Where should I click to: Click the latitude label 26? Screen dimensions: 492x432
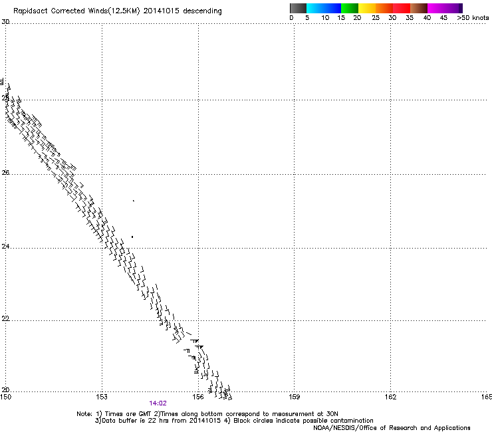pyautogui.click(x=5, y=173)
